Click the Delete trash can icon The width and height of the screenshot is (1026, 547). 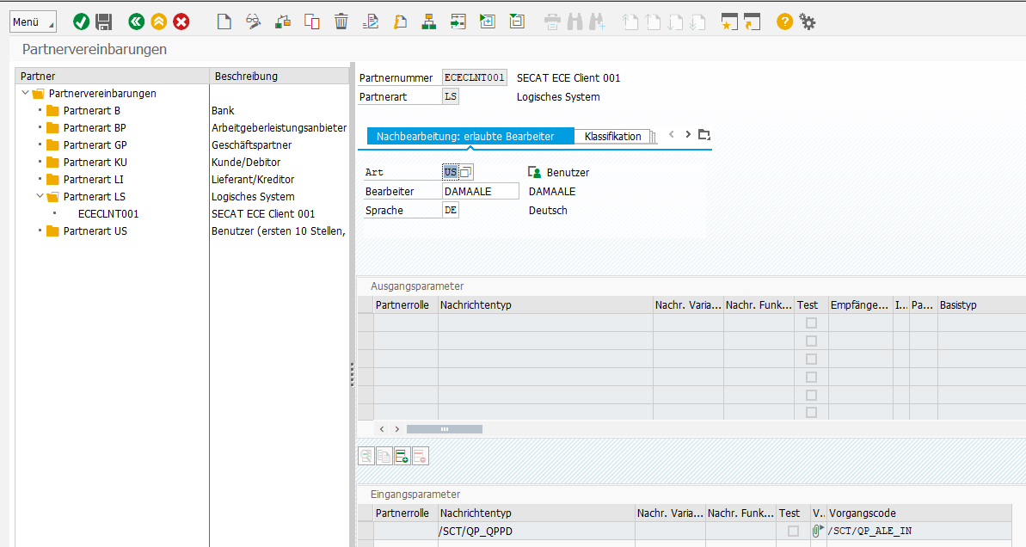tap(341, 22)
